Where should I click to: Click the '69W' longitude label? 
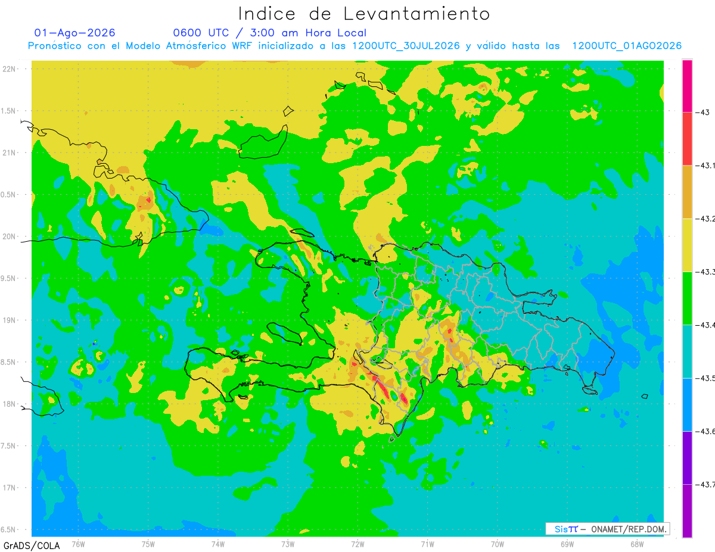[x=567, y=544]
